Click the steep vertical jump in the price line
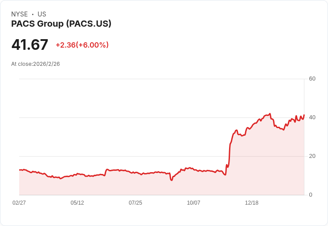 pyautogui.click(x=230, y=151)
